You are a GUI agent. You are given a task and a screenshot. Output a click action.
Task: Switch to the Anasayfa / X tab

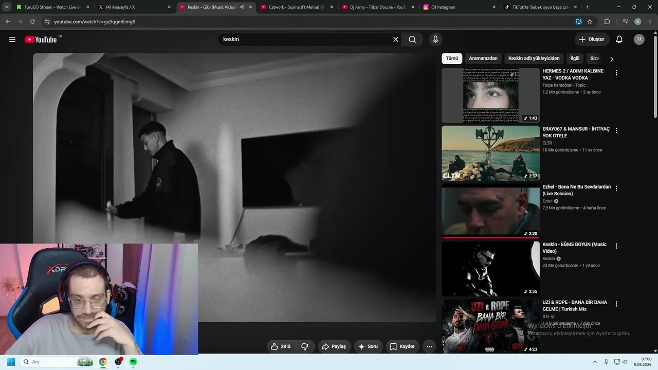135,7
